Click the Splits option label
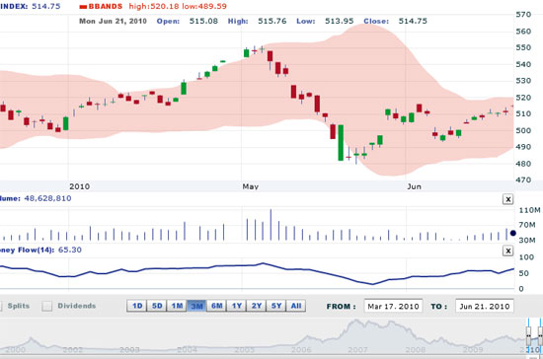This screenshot has width=543, height=359. click(x=19, y=306)
